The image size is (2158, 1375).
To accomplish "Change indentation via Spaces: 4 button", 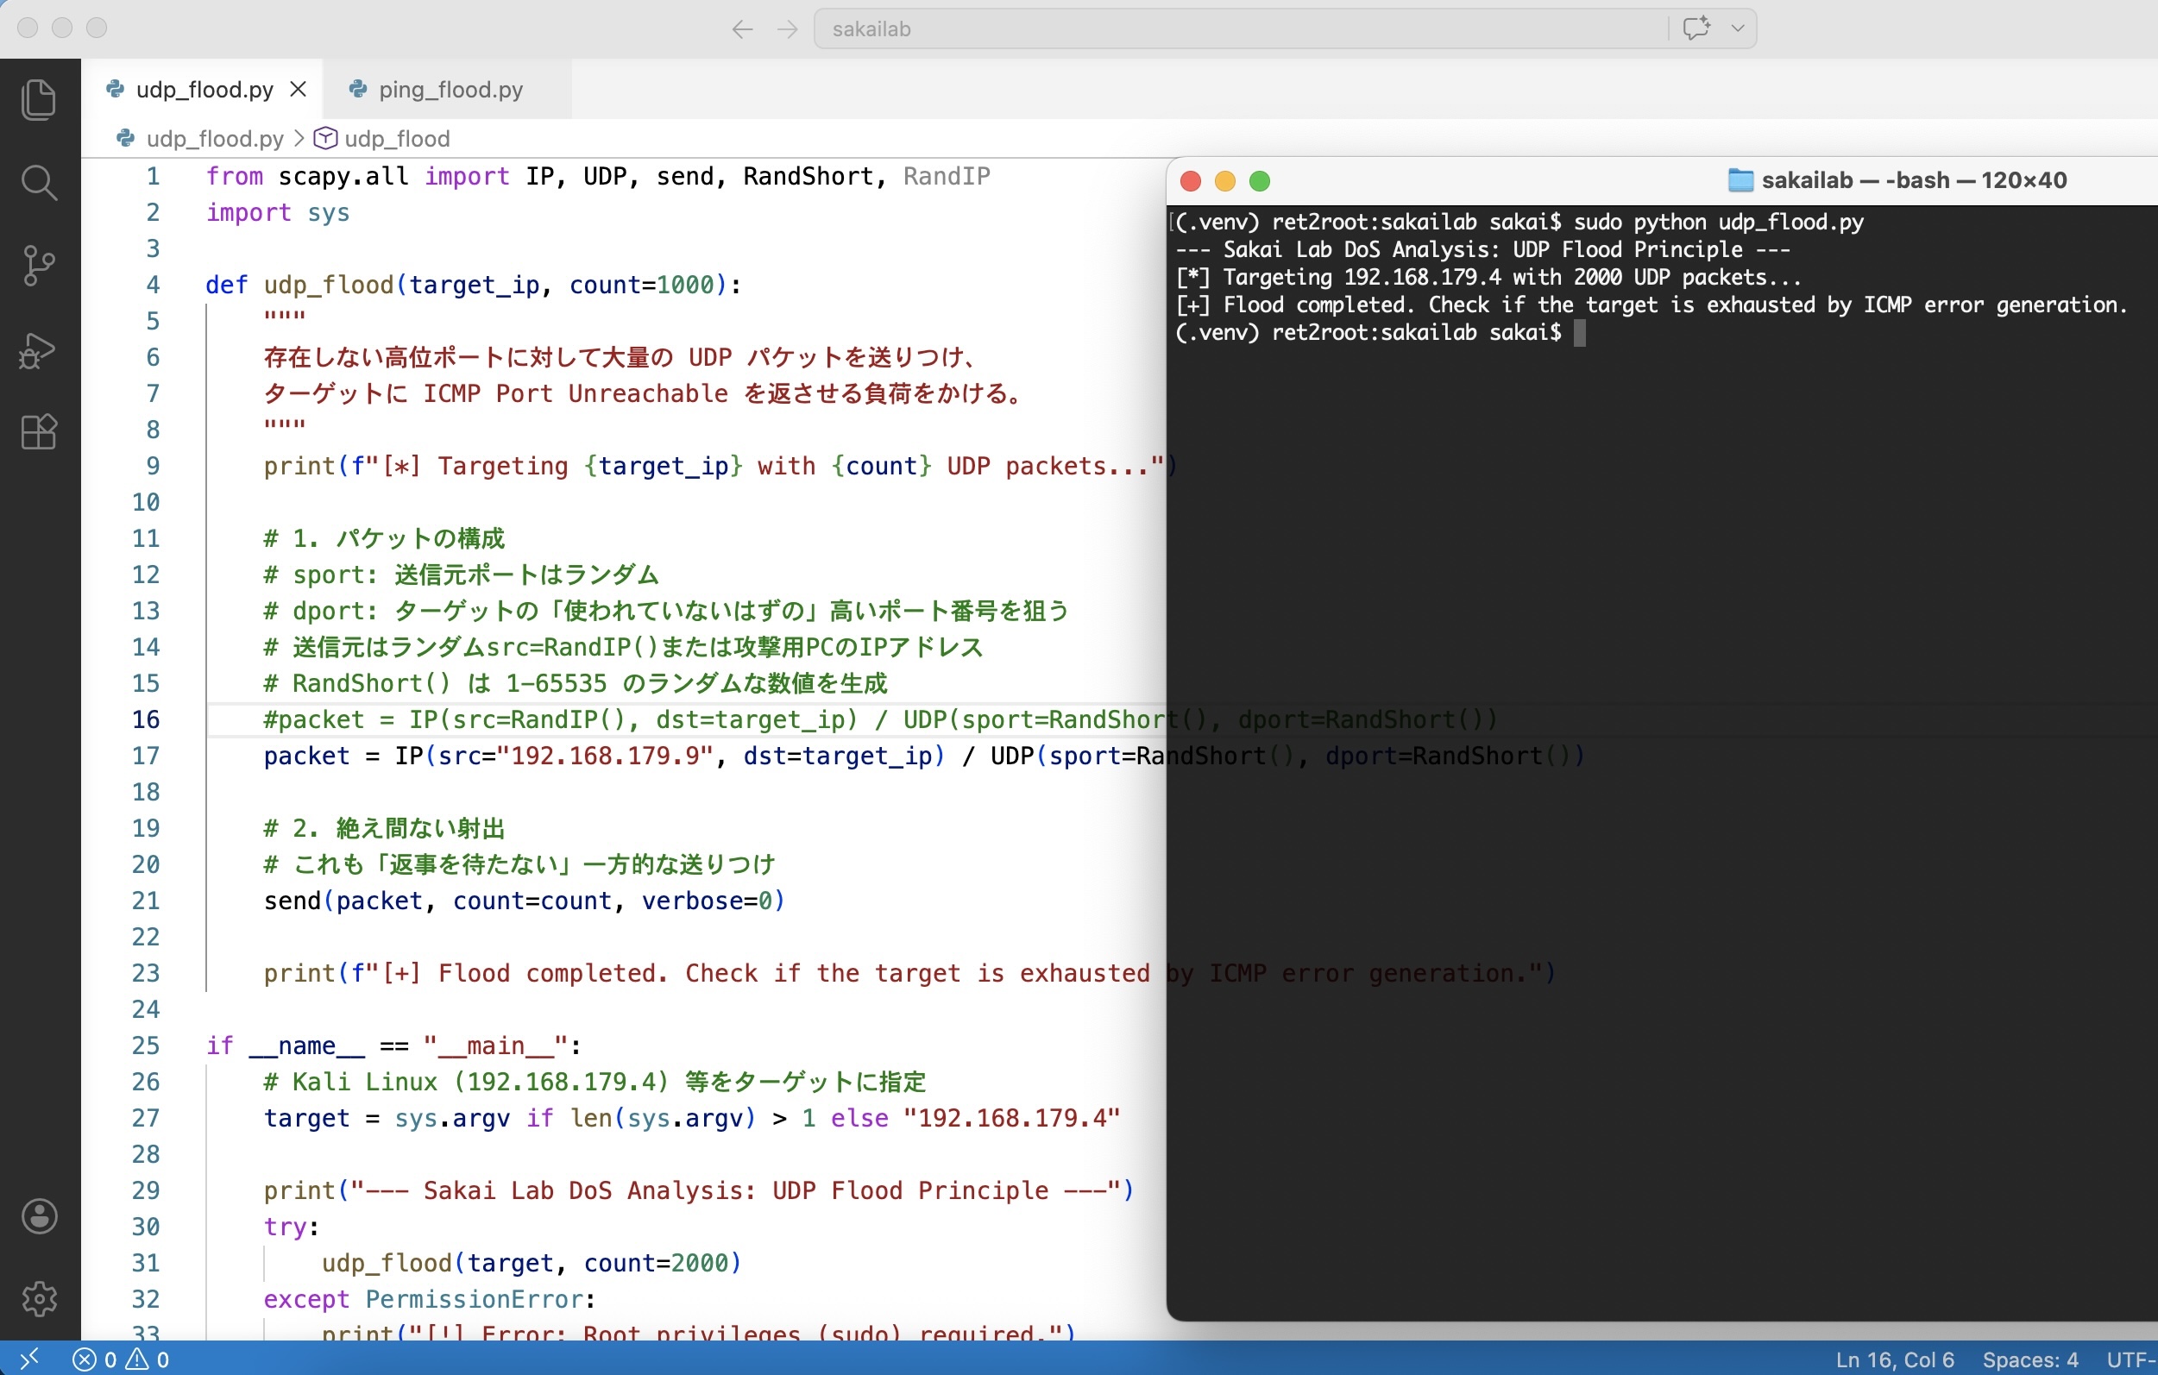I will pos(2032,1358).
